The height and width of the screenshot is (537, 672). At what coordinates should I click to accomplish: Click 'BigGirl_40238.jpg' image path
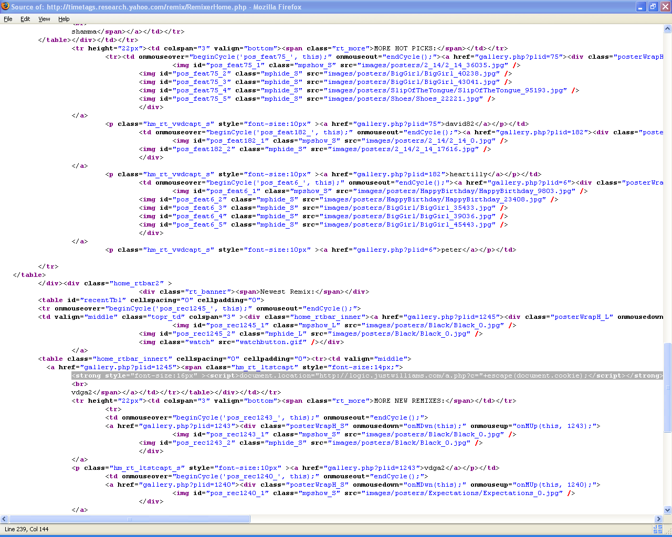pos(460,73)
